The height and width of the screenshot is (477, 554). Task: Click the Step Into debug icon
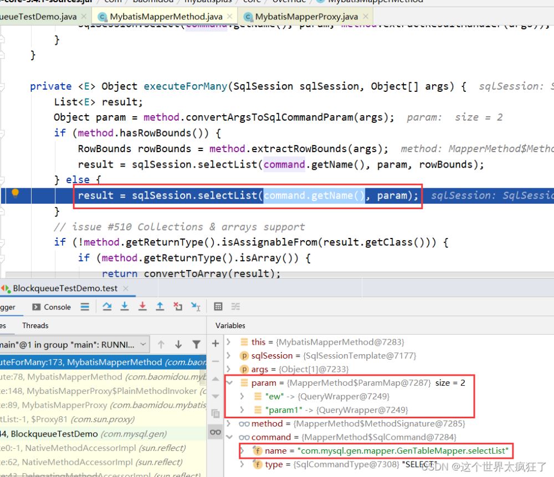pos(124,307)
